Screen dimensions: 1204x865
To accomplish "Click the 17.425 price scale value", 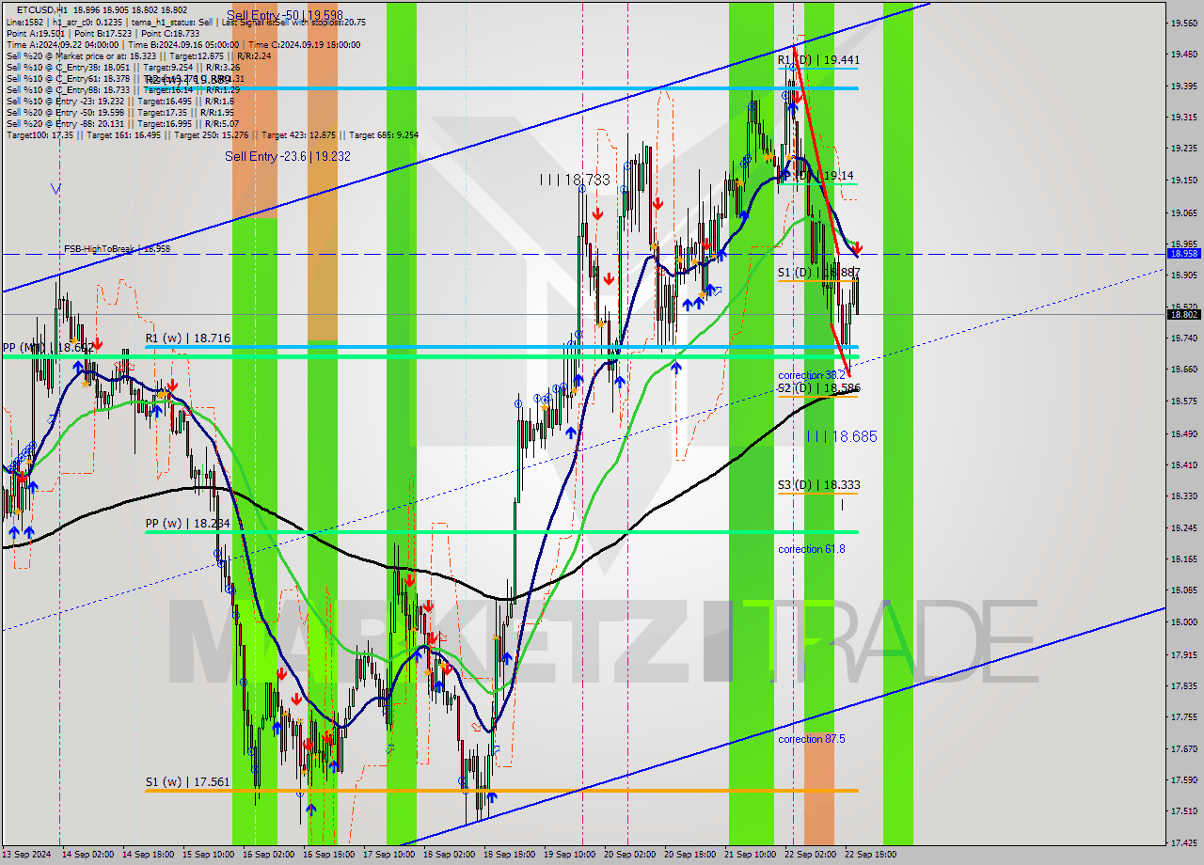I will (x=1183, y=842).
